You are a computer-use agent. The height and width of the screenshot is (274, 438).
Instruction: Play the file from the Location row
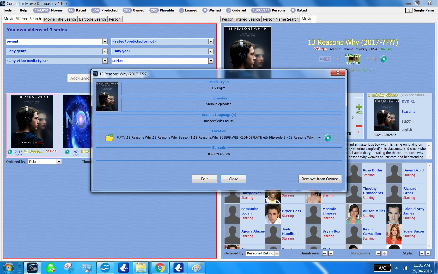pos(328,138)
